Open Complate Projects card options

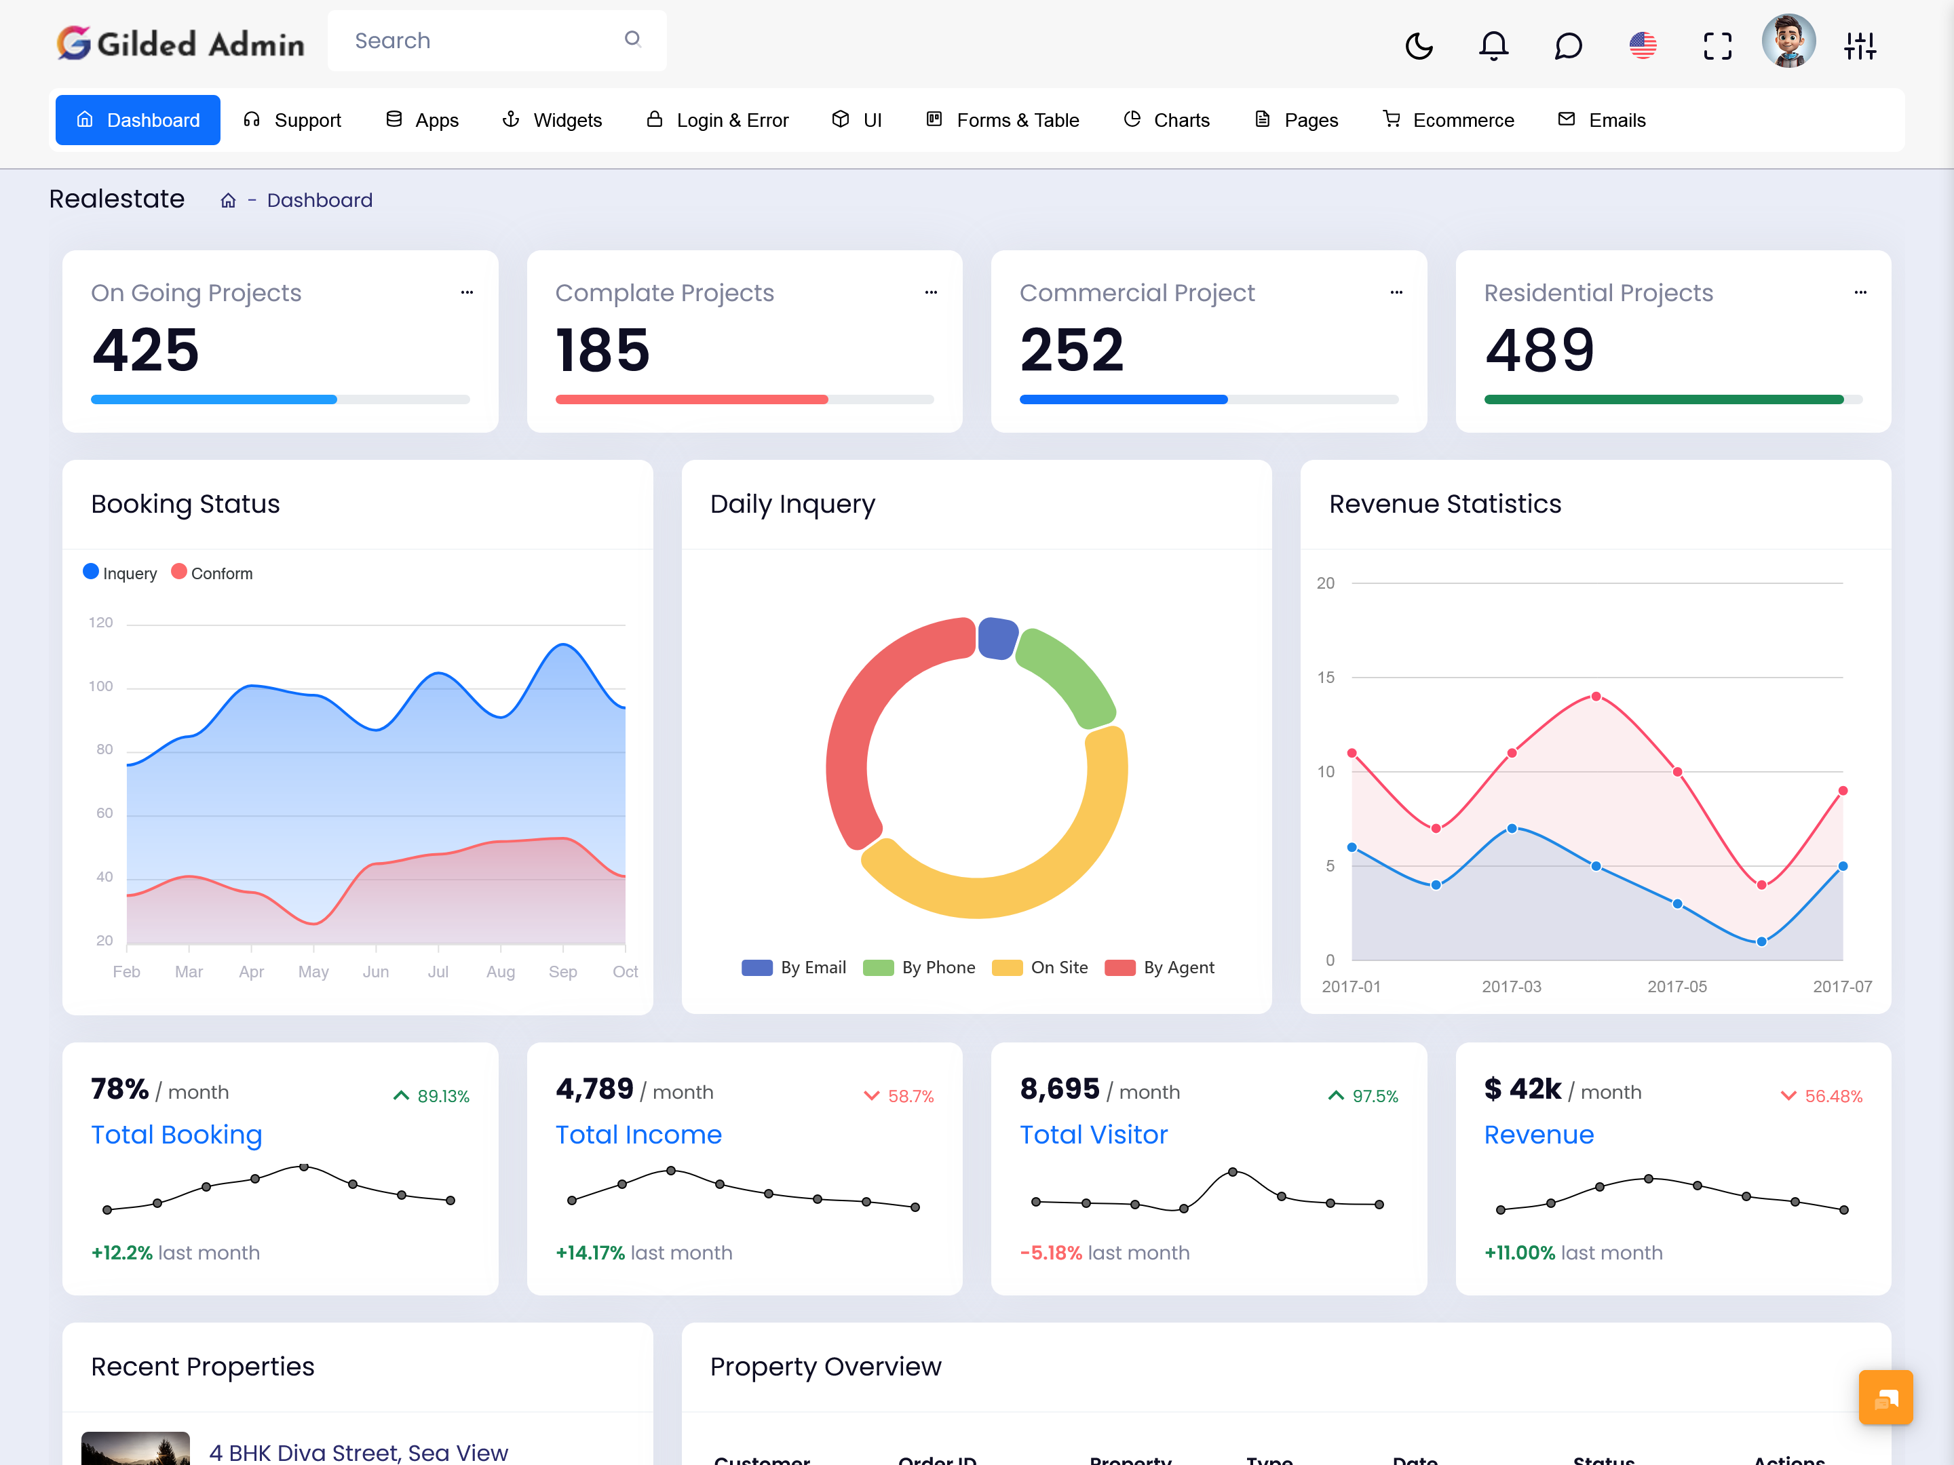pos(931,292)
